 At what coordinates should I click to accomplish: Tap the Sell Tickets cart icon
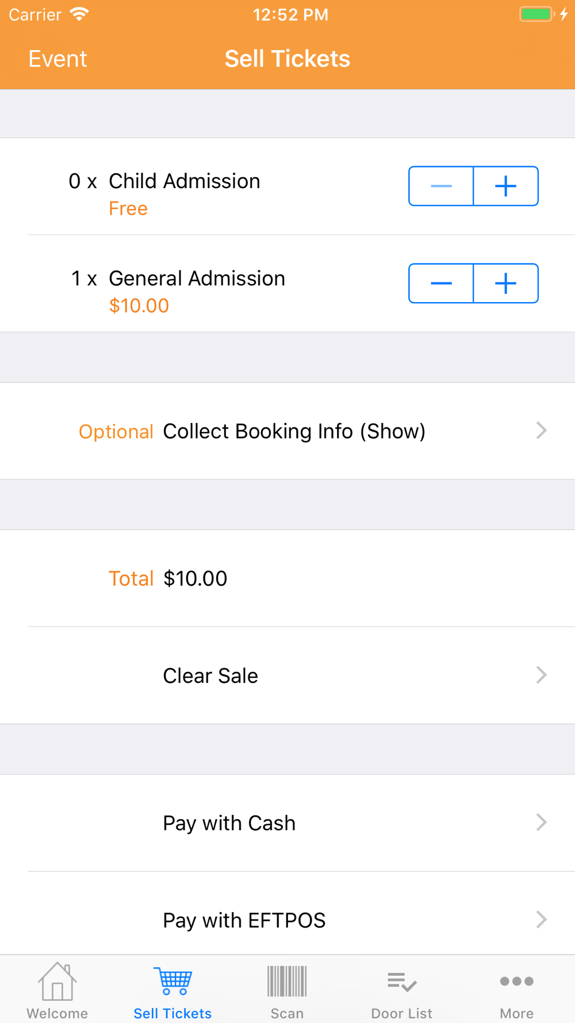[x=172, y=981]
